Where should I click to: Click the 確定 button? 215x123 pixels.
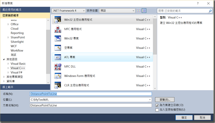click(184, 118)
